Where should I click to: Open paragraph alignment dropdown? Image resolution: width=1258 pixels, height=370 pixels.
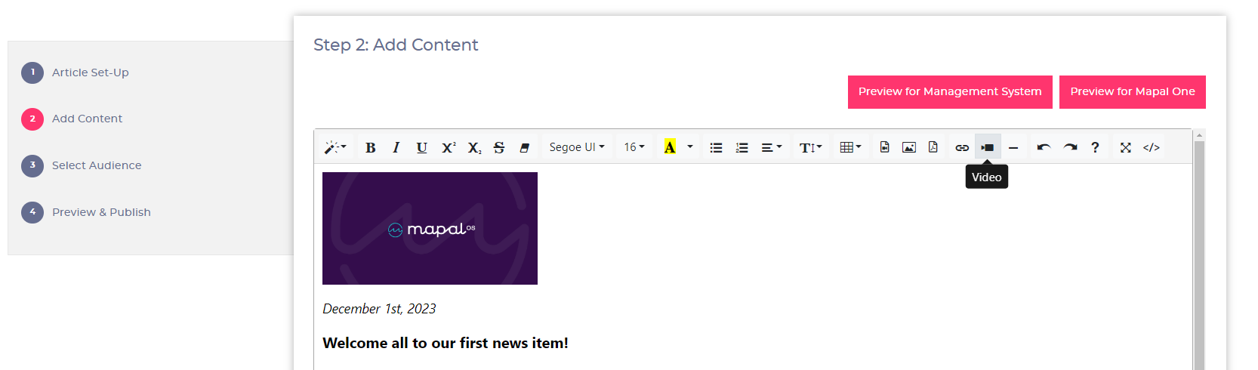[771, 147]
